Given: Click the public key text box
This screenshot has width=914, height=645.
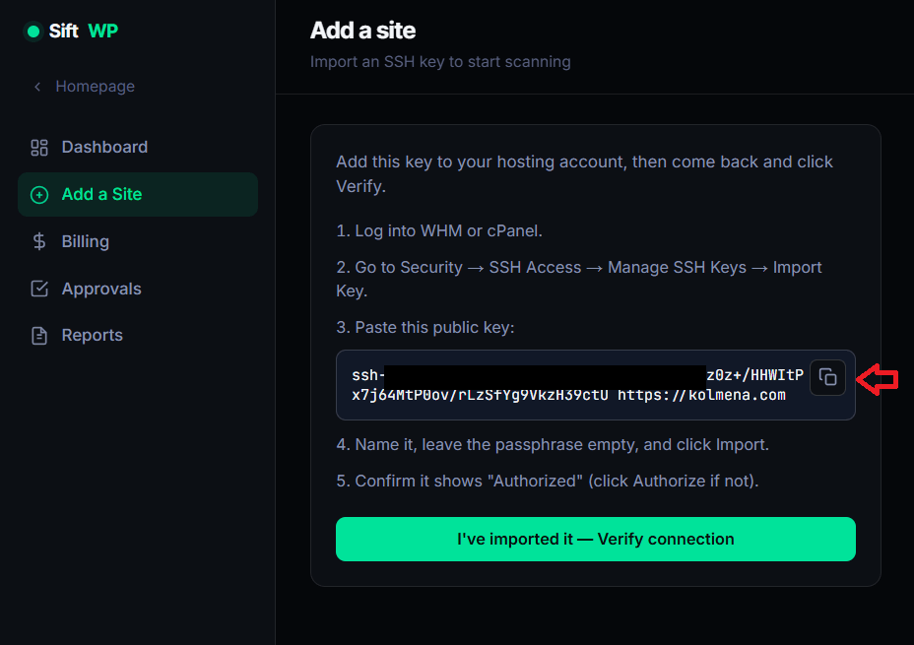Looking at the screenshot, I should pyautogui.click(x=595, y=385).
